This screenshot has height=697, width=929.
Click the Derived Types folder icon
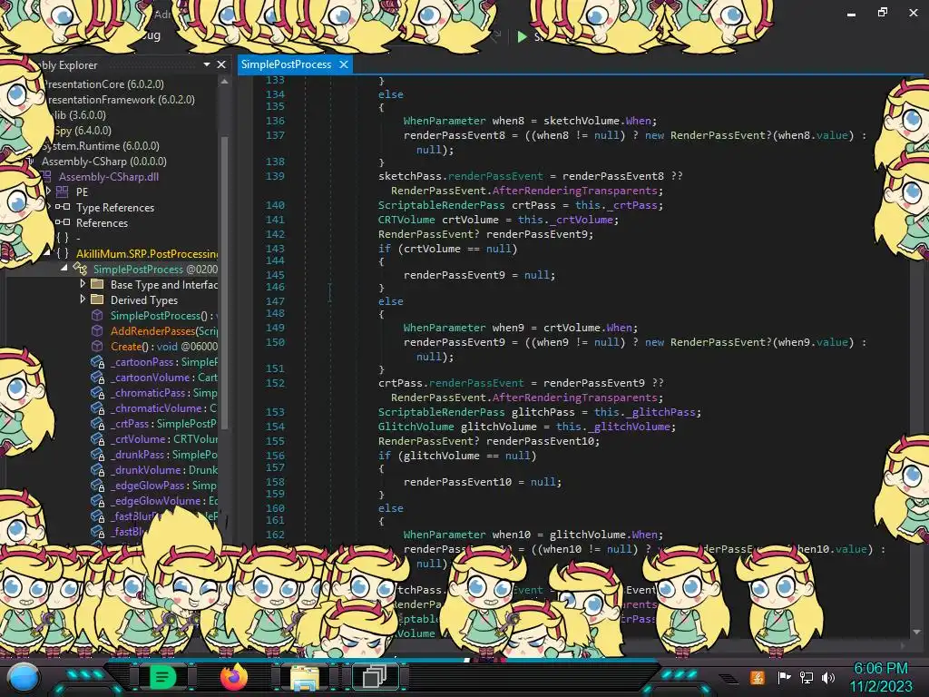point(97,299)
